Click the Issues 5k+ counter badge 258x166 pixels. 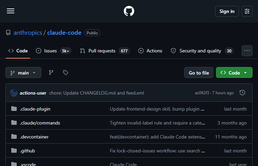tap(66, 51)
